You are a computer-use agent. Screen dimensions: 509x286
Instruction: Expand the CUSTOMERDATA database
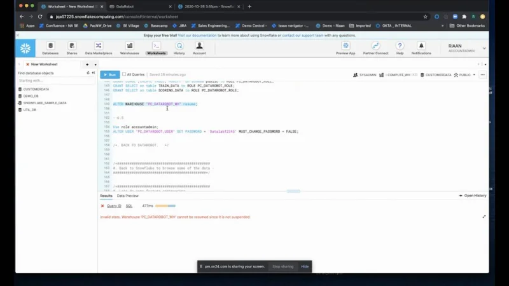coord(36,89)
